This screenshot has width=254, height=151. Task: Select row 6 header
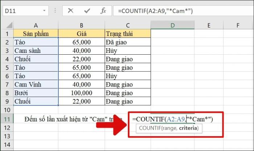tap(7, 76)
